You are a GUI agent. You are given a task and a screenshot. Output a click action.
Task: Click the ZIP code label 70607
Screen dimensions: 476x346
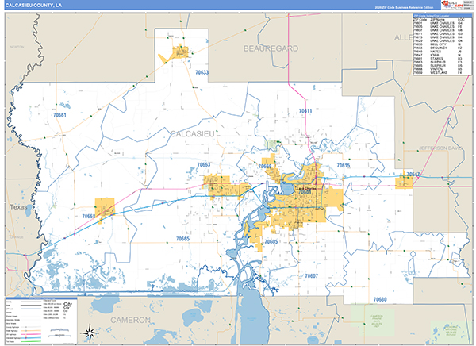tap(311, 276)
